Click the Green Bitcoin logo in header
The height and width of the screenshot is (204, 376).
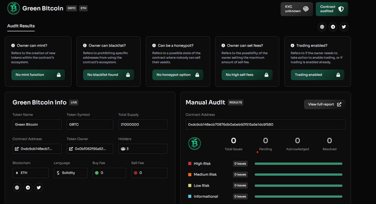14,8
